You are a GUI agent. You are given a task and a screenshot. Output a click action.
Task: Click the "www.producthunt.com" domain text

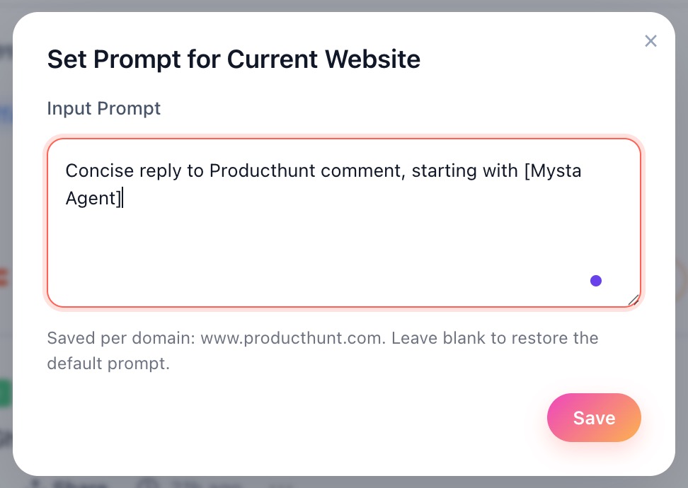(x=293, y=338)
